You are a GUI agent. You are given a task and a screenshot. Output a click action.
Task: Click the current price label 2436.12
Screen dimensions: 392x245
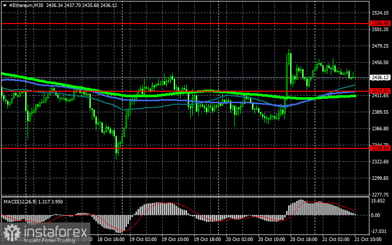(x=380, y=78)
